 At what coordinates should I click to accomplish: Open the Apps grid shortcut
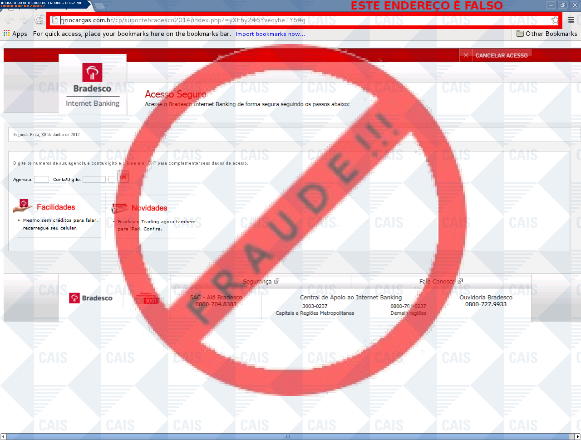[15, 34]
